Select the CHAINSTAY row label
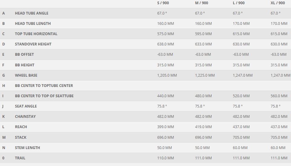 point(25,117)
